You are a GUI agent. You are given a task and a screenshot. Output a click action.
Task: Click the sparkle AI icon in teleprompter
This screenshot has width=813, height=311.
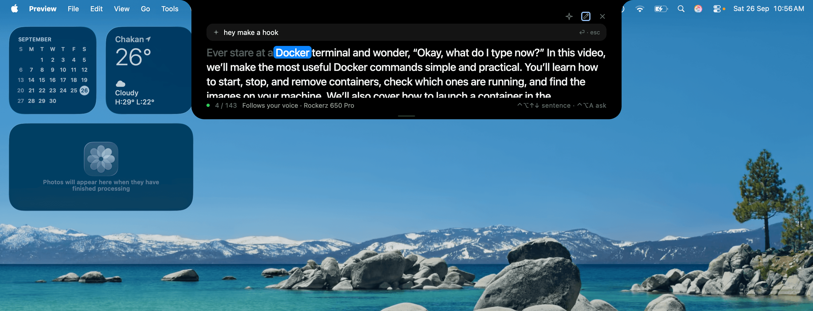point(569,16)
